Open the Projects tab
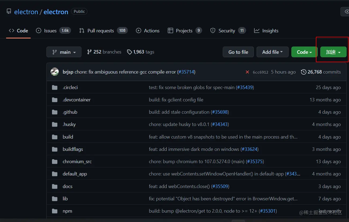The height and width of the screenshot is (222, 349). 185,31
